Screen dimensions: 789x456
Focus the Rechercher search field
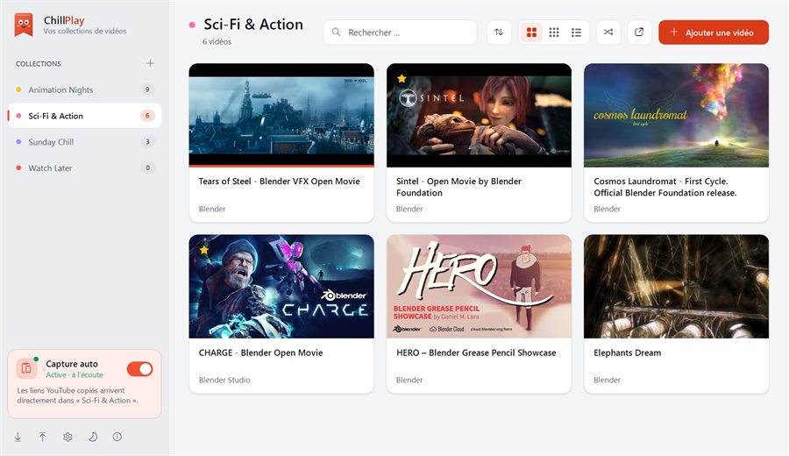[x=400, y=32]
